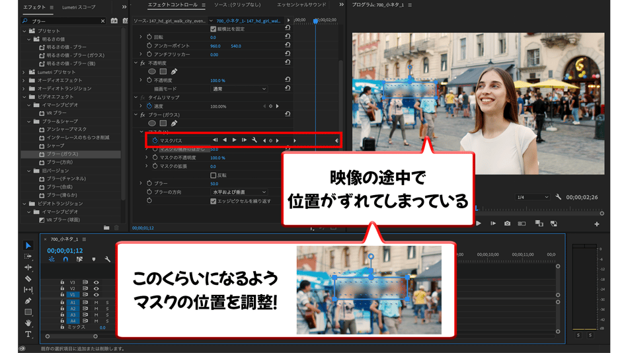
Task: Toggle the 反転 checkbox
Action: [x=213, y=175]
